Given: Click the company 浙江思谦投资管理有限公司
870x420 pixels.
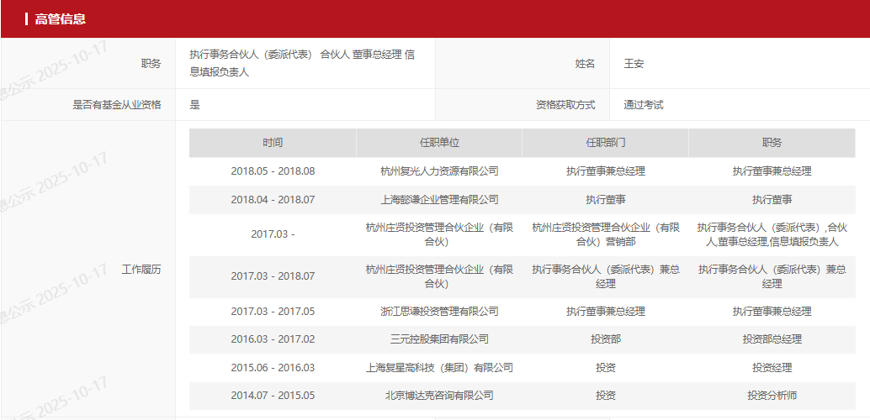Looking at the screenshot, I should click(x=439, y=312).
